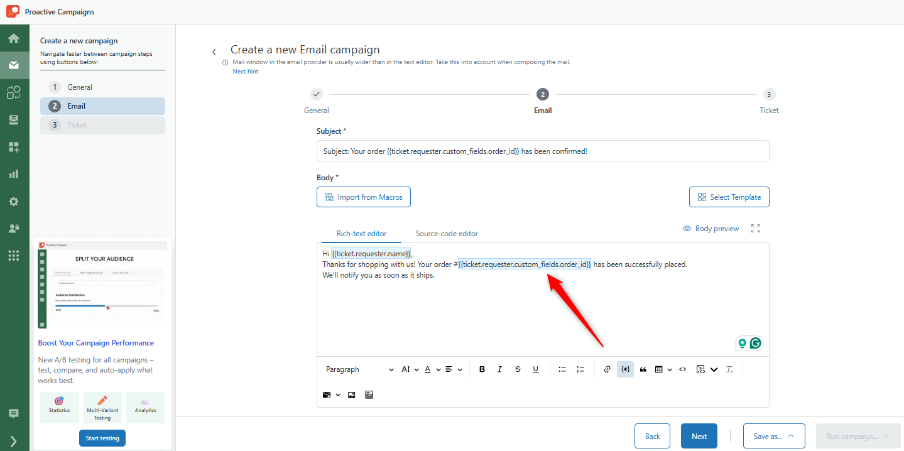Click the Next hint link
This screenshot has height=451, width=904.
pos(245,72)
